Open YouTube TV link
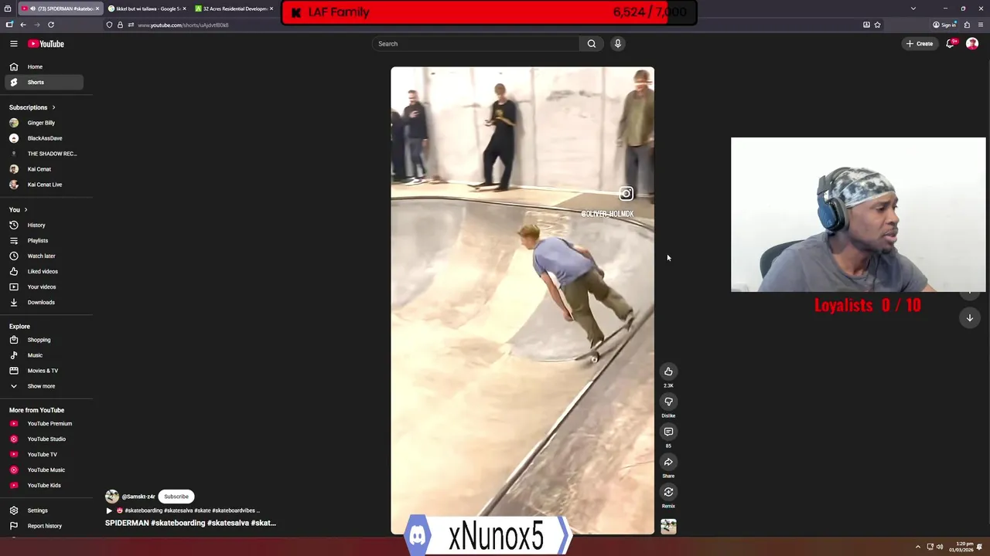This screenshot has height=556, width=990. click(x=44, y=455)
